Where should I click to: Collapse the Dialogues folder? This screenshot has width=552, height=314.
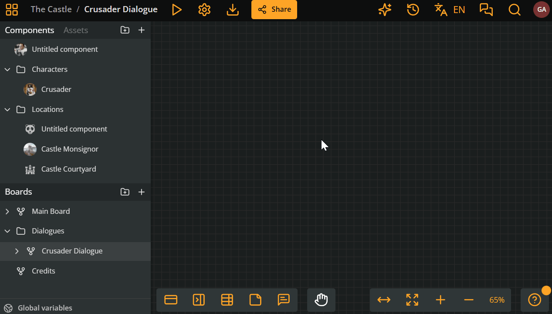pyautogui.click(x=7, y=231)
